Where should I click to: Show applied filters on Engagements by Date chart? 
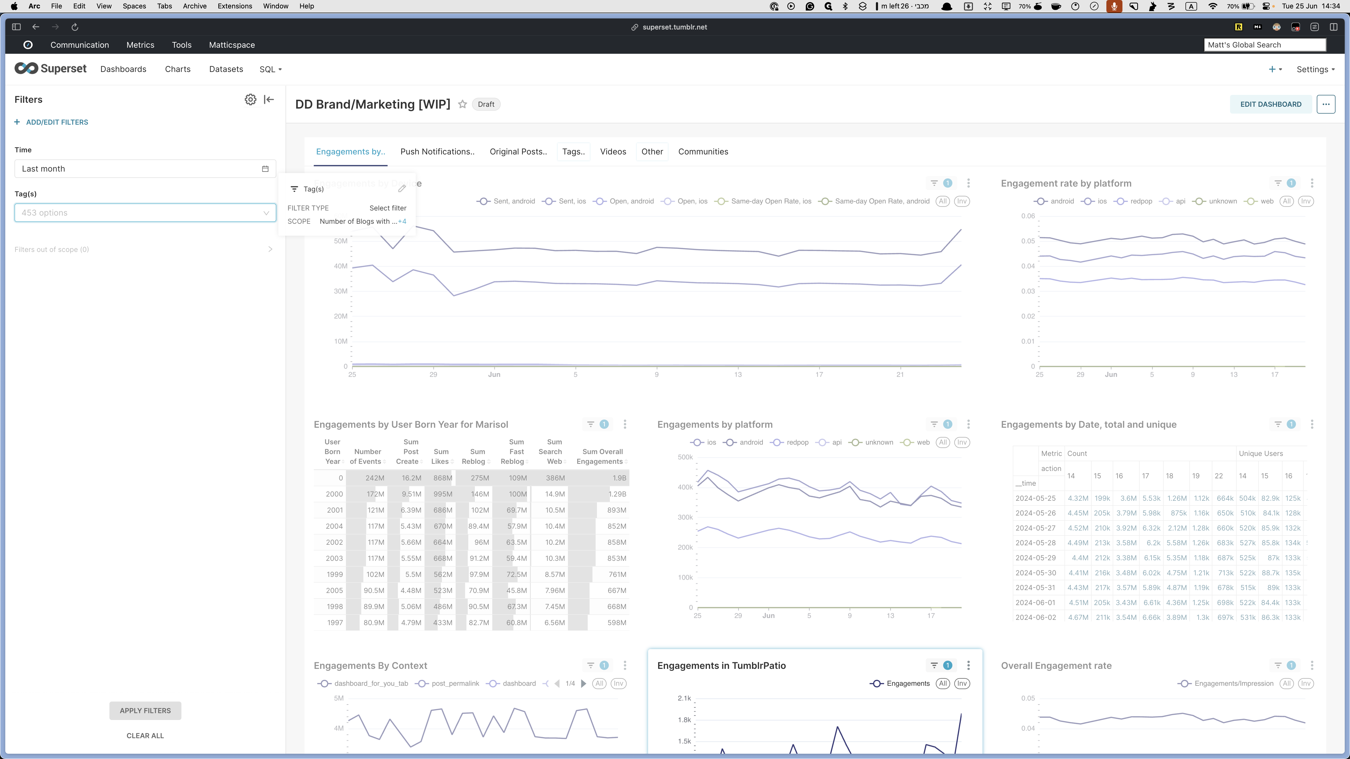(1285, 424)
